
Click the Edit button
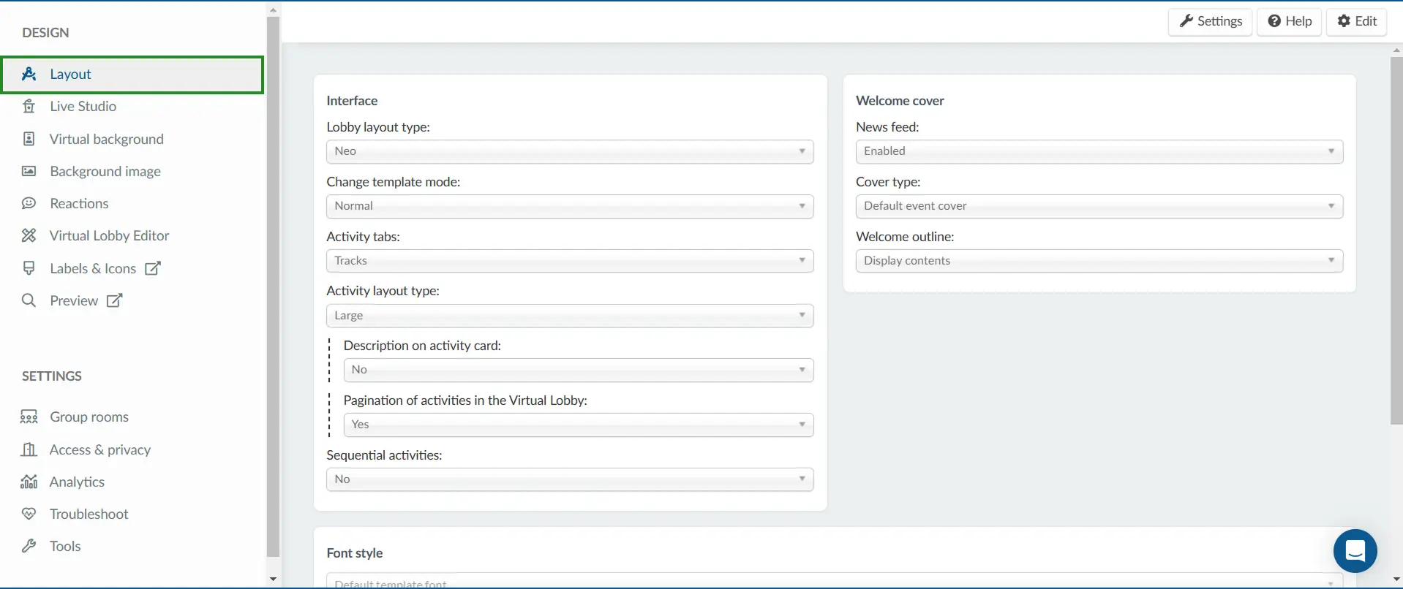(x=1357, y=21)
